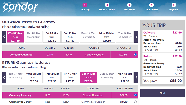Show earlier return dates with left arrow

(x=4, y=77)
